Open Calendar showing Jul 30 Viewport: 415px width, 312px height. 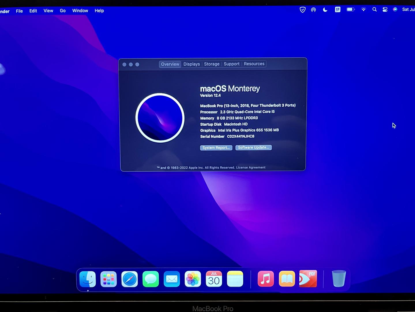tap(214, 279)
